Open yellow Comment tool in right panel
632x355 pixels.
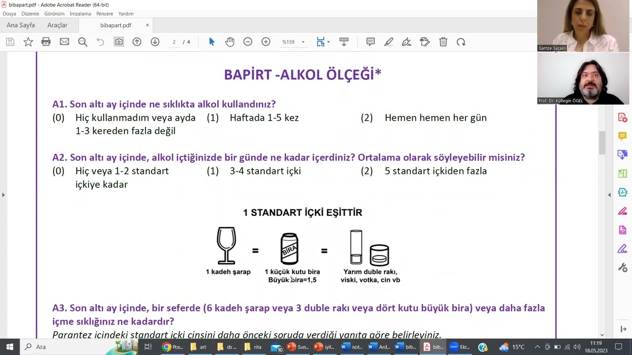(x=623, y=136)
